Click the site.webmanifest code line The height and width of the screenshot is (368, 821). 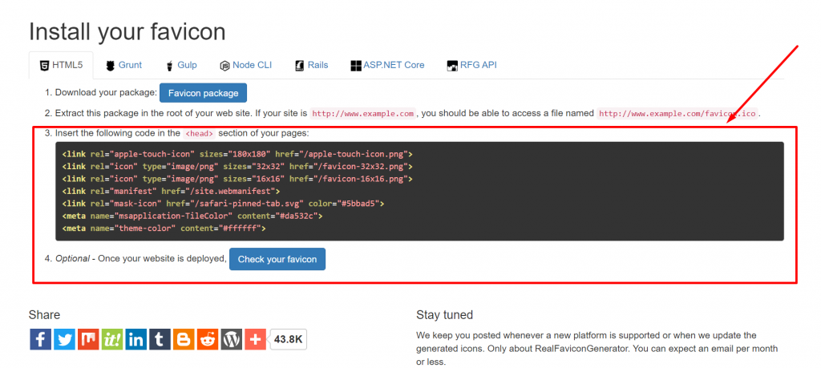pyautogui.click(x=171, y=191)
